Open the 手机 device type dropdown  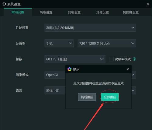[59, 44]
